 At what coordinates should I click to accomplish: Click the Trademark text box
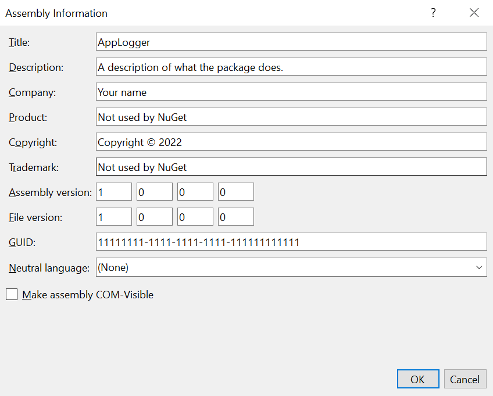[291, 167]
